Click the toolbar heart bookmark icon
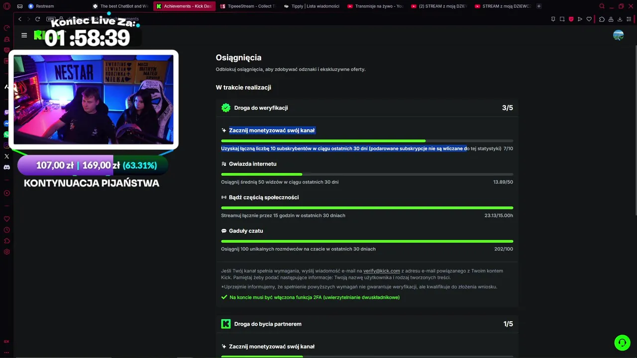637x358 pixels. [x=589, y=19]
